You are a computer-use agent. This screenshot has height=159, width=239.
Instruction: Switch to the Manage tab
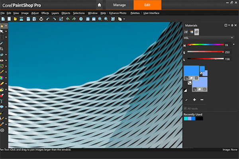[119, 5]
